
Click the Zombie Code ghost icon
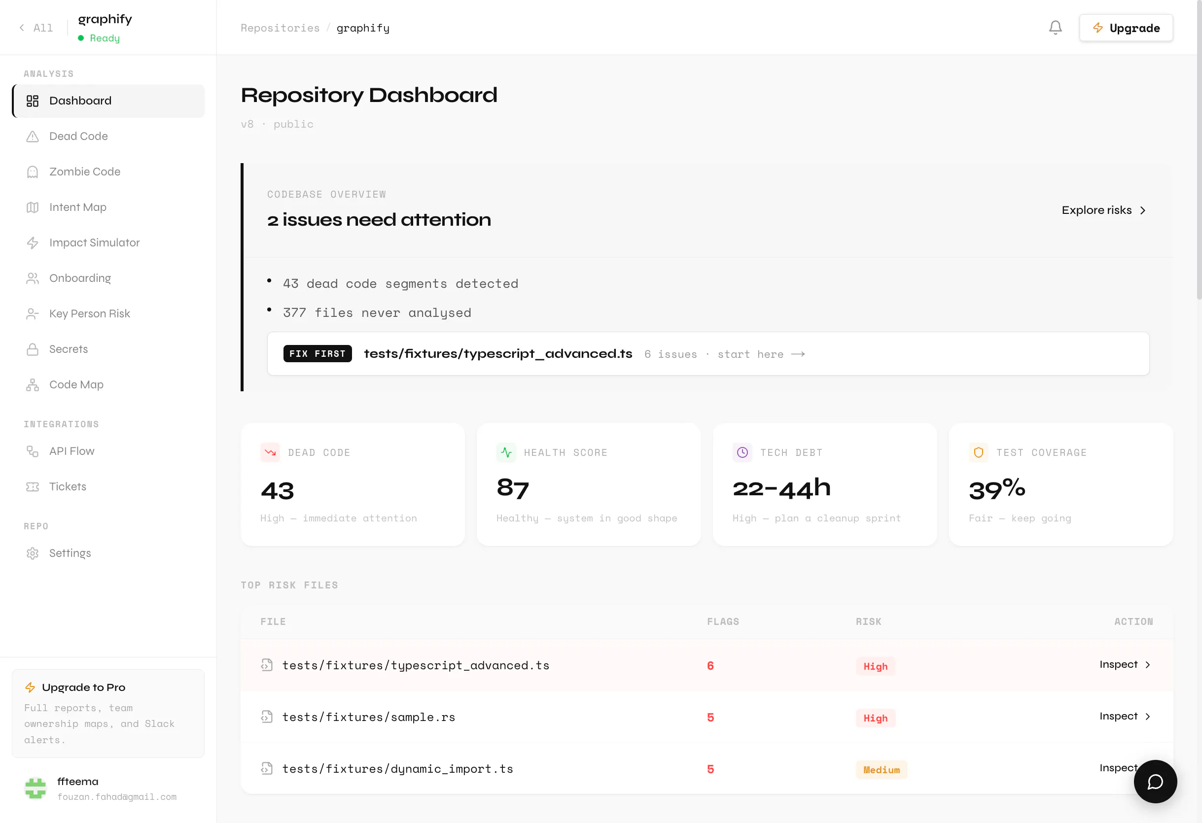33,171
